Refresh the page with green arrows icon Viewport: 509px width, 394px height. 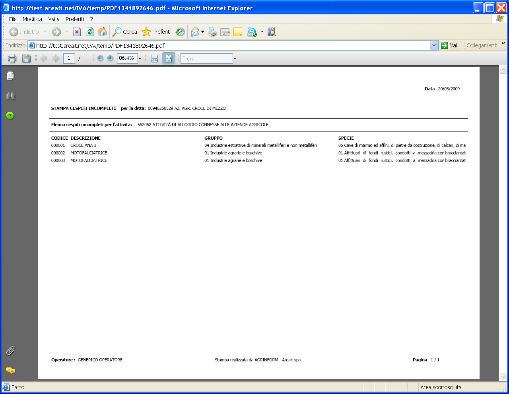[x=89, y=32]
